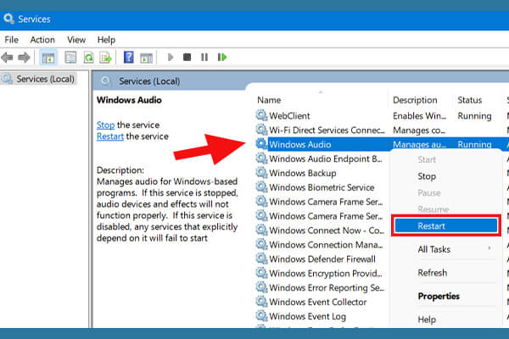Viewport: 509px width, 339px height.
Task: Choose Help in the context menu
Action: (427, 320)
